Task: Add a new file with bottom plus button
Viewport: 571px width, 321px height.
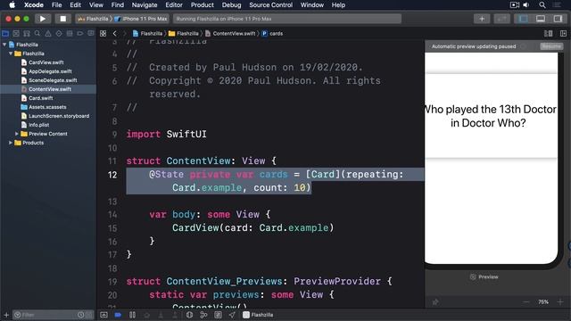Action: point(6,315)
